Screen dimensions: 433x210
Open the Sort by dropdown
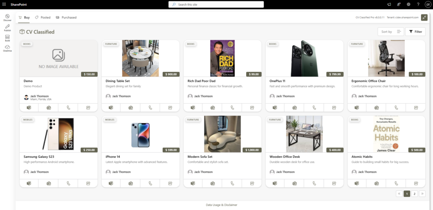click(x=391, y=32)
